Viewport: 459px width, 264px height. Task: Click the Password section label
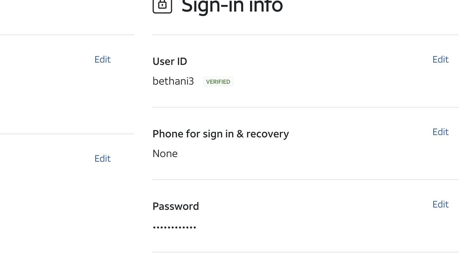click(176, 206)
